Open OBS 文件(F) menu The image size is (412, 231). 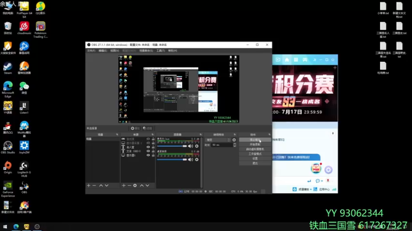click(x=91, y=50)
